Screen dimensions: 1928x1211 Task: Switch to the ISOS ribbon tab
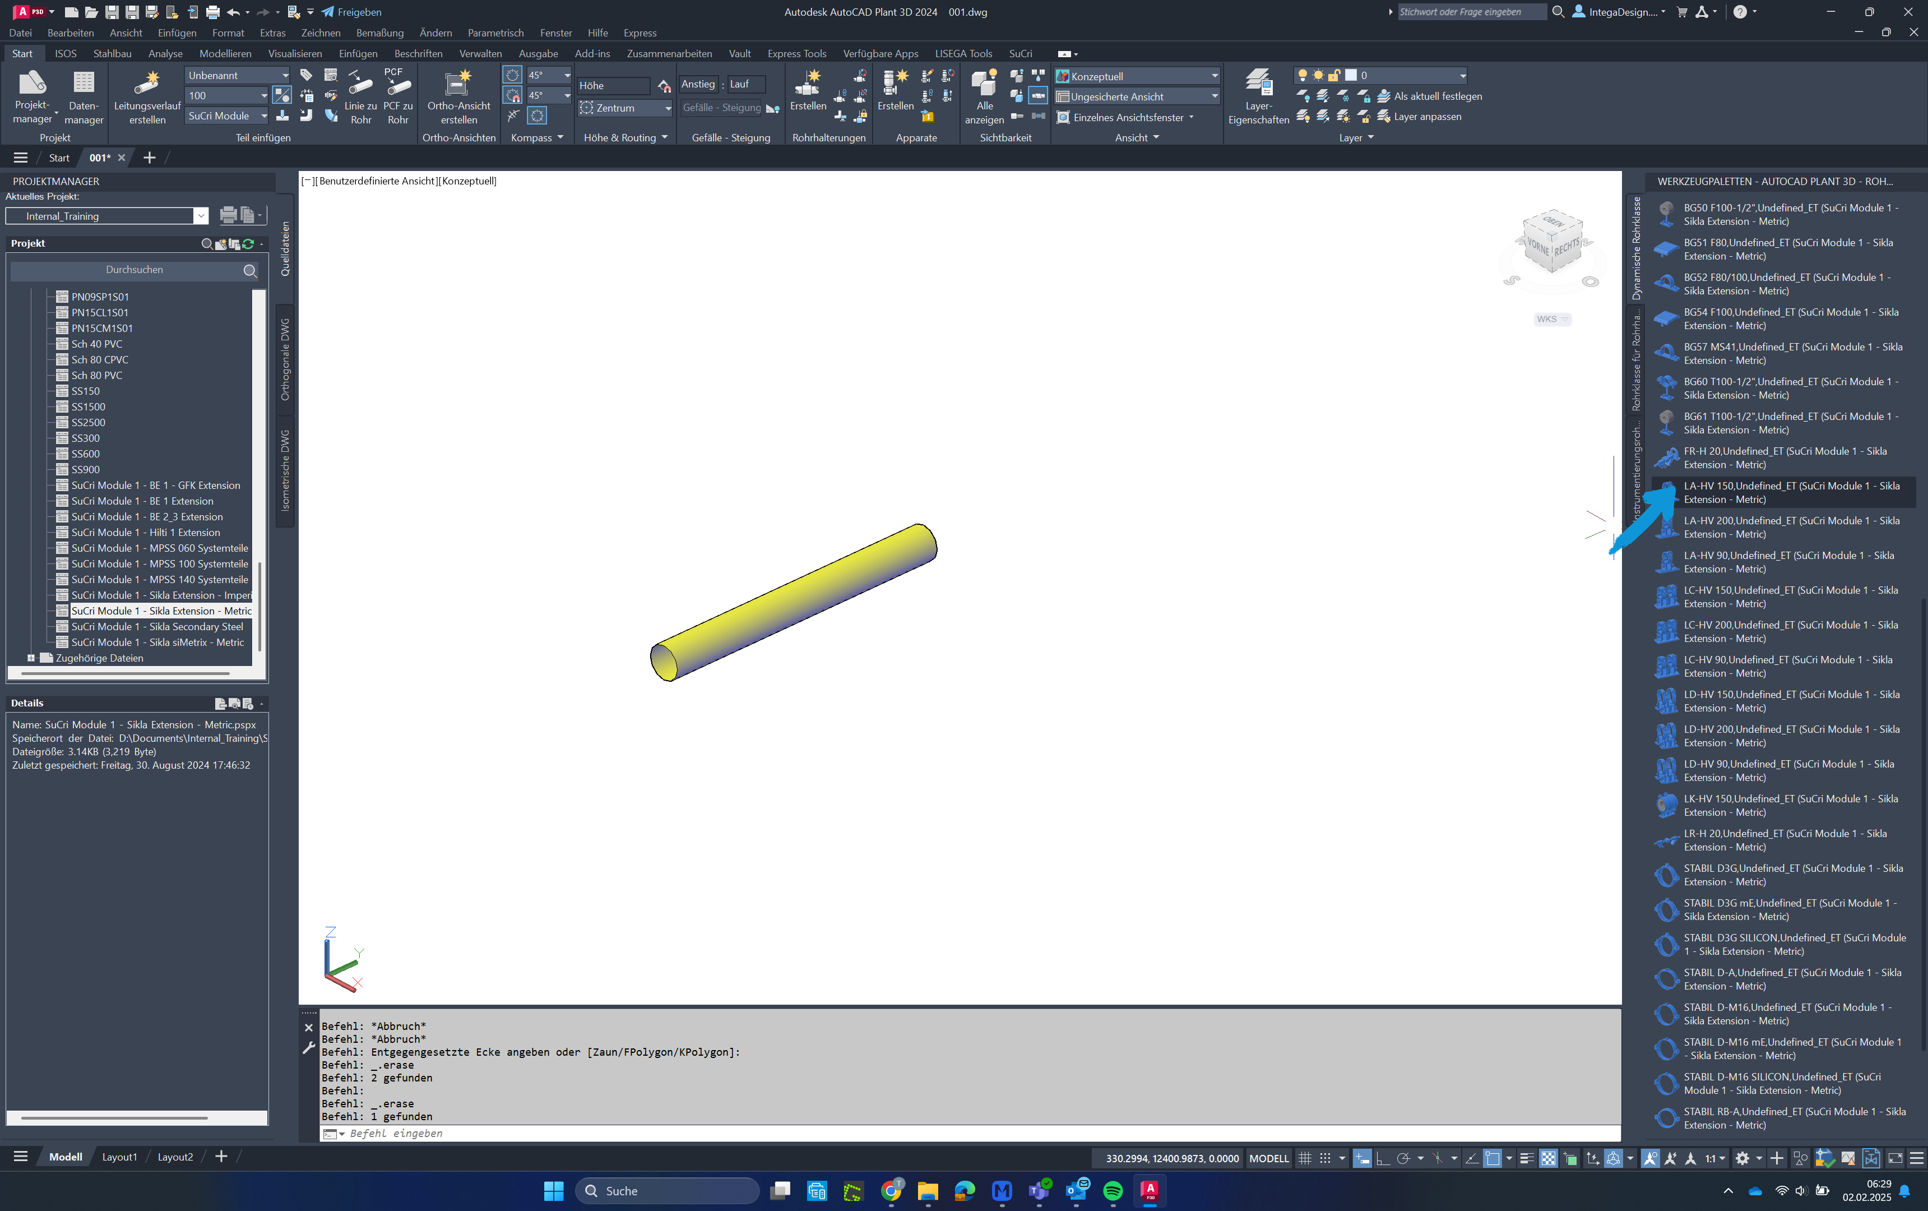pos(66,54)
